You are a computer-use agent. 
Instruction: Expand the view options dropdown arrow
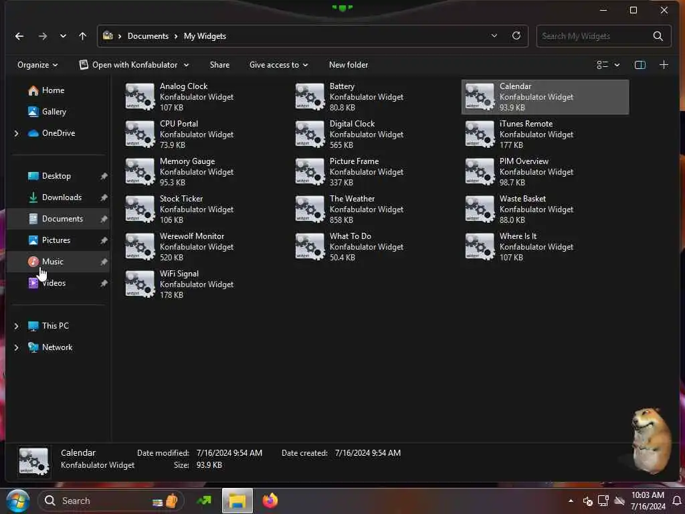coord(617,65)
